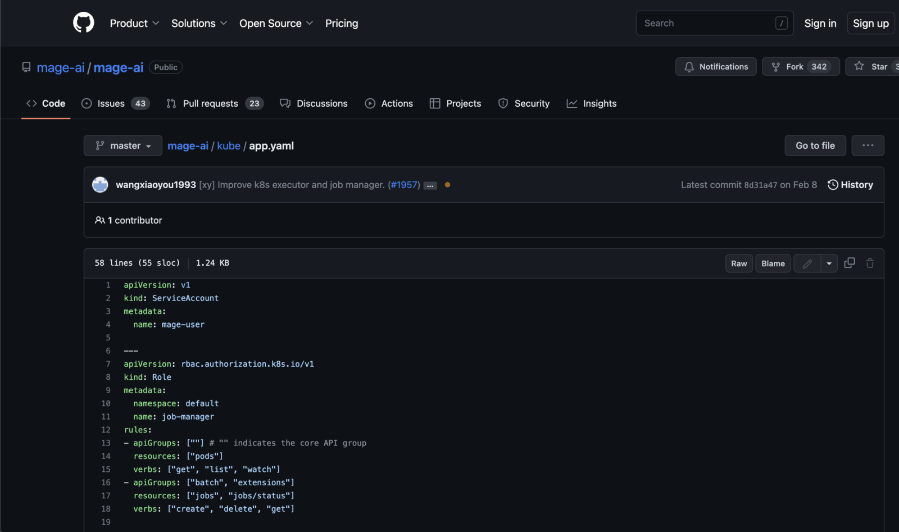
Task: View the file History
Action: point(850,184)
